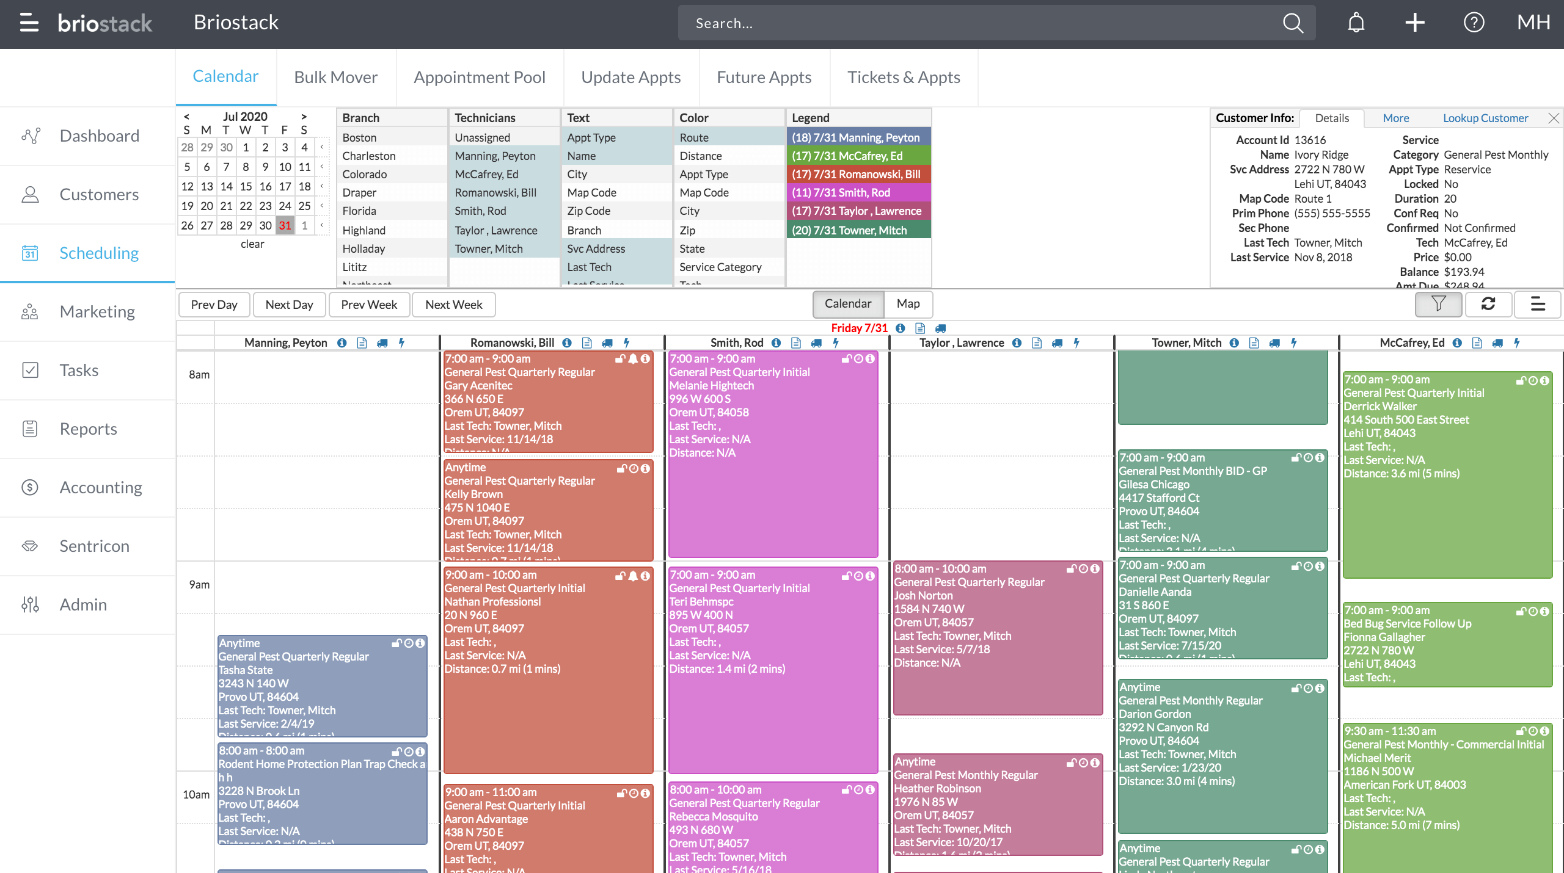Open the More tab in Customer Info
1564x873 pixels.
coord(1396,118)
